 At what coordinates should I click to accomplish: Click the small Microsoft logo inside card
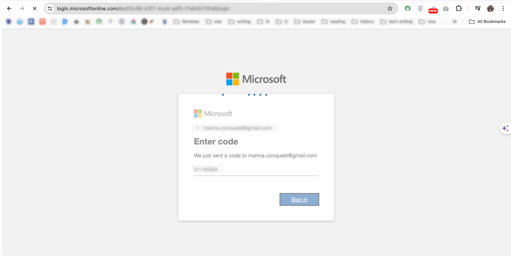click(x=213, y=113)
